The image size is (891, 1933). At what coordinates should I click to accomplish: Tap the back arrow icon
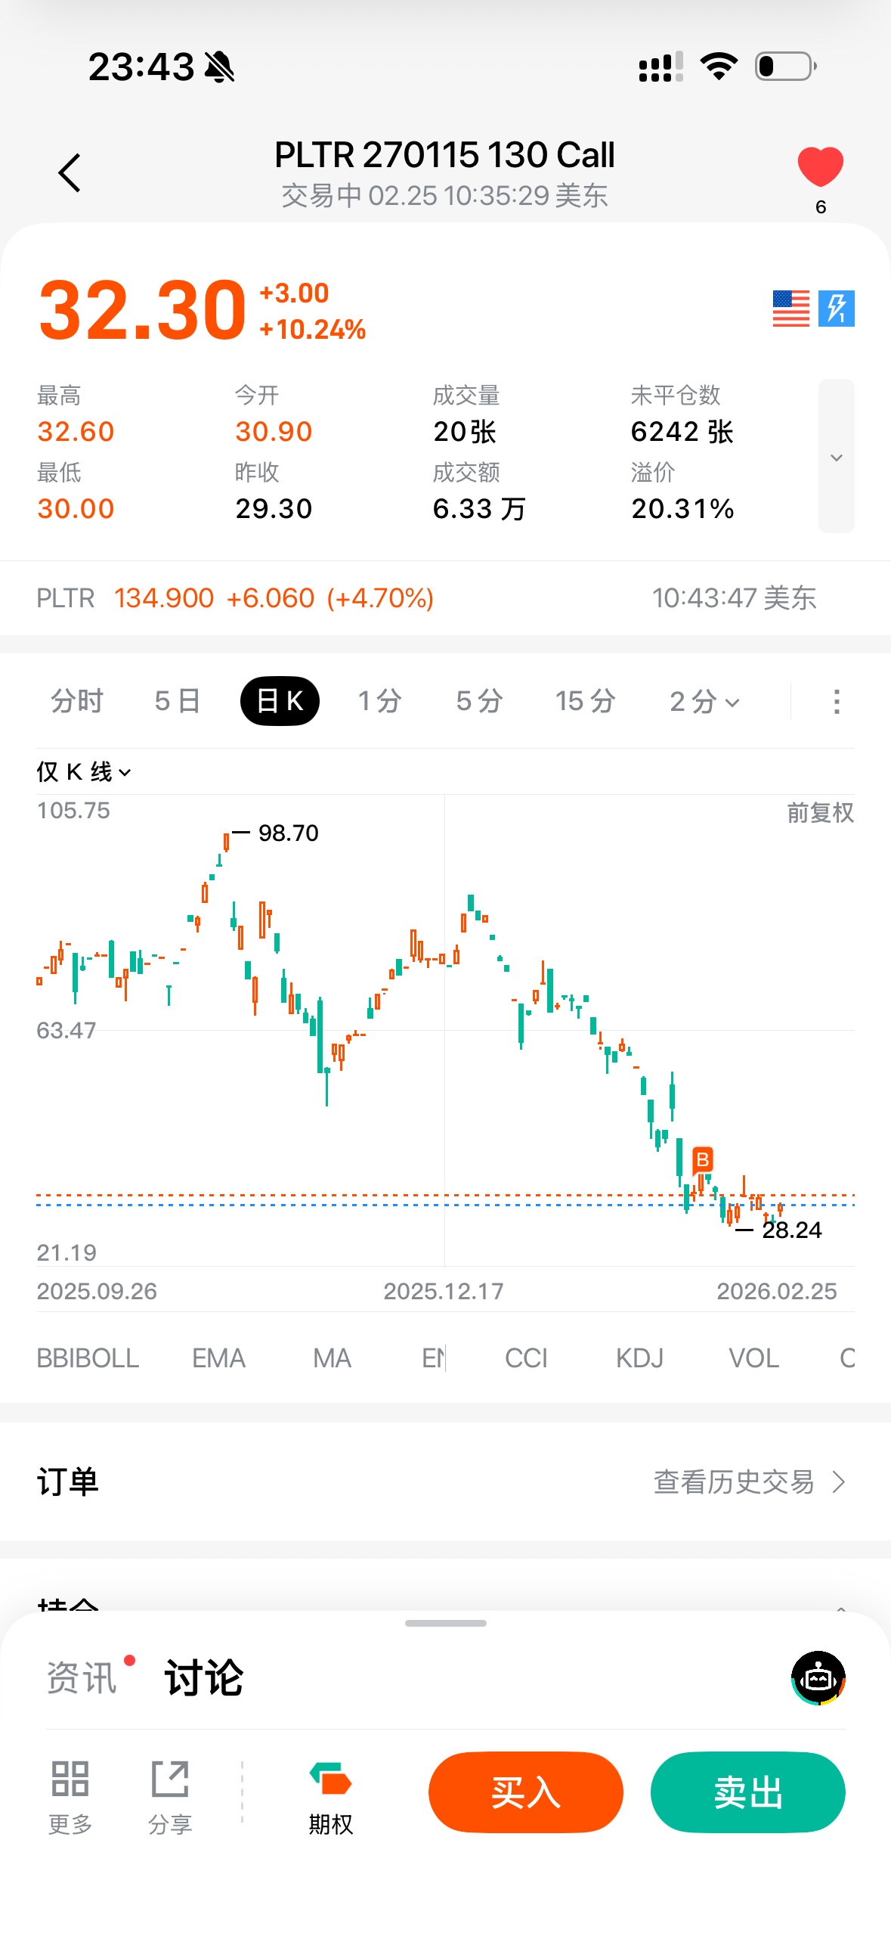coord(70,173)
